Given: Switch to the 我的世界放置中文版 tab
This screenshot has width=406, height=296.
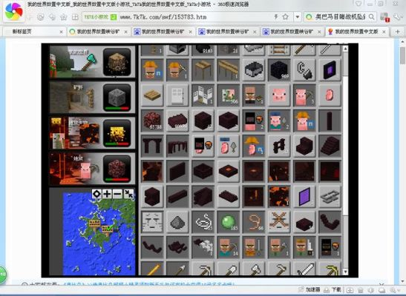Looking at the screenshot, I should 357,32.
